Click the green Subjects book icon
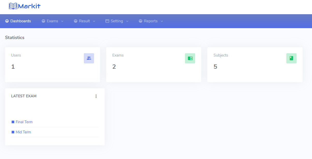Screen dimensions: 312x159 [x=291, y=58]
